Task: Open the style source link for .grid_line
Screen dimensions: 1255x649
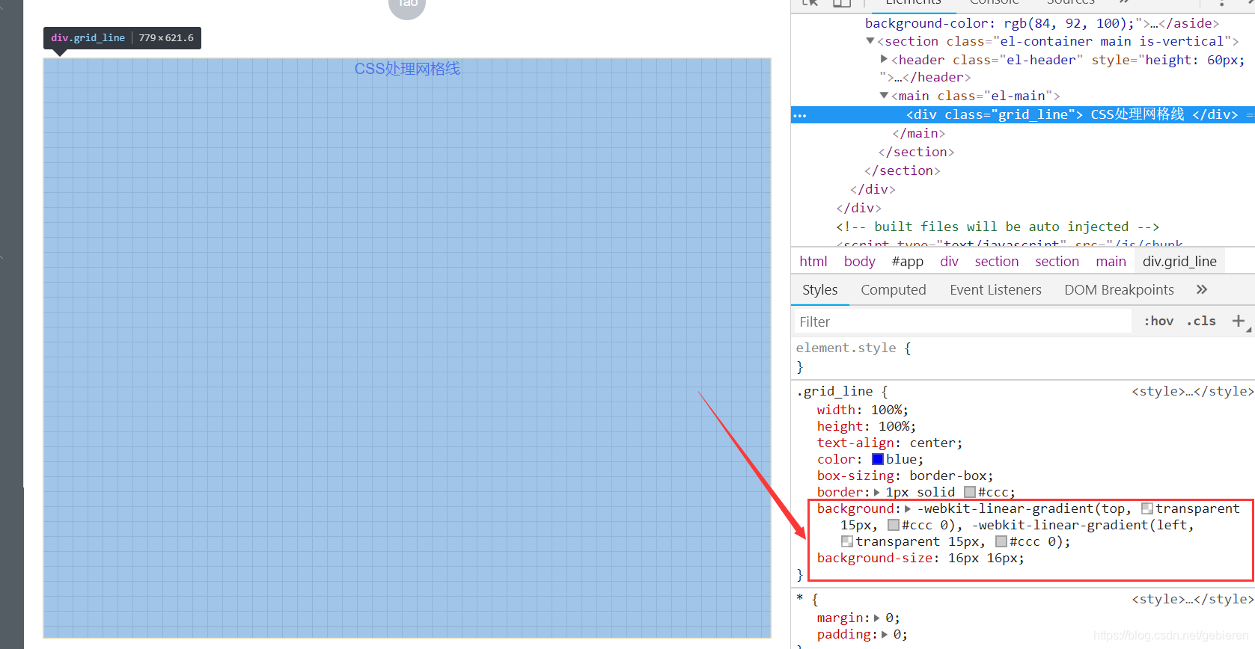Action: (1192, 391)
